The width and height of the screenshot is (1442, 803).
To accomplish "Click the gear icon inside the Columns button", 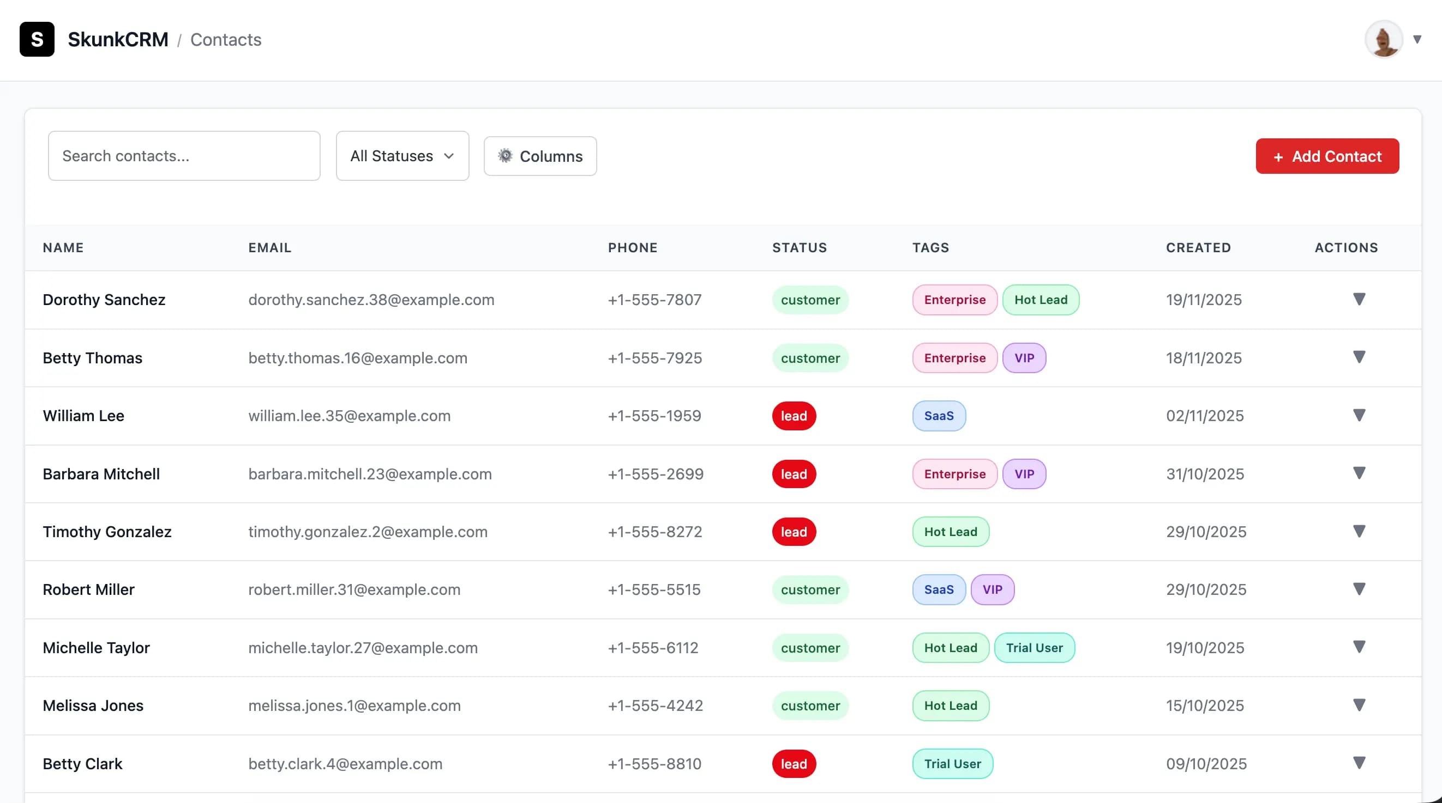I will pos(506,156).
